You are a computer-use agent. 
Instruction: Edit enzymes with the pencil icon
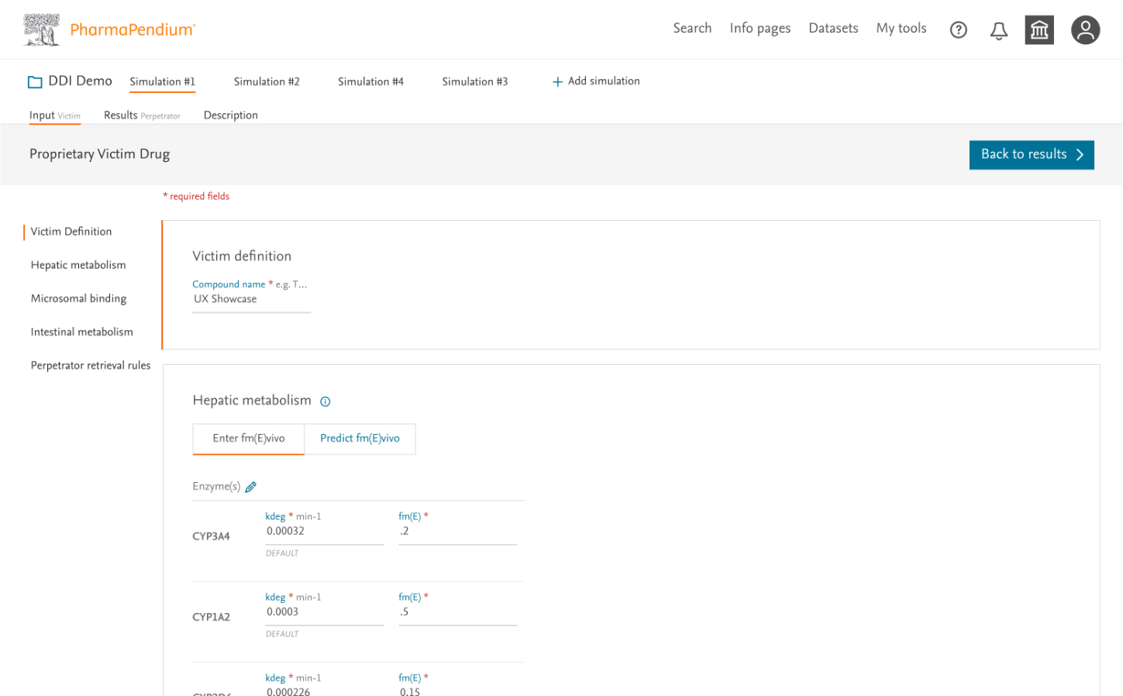click(250, 487)
